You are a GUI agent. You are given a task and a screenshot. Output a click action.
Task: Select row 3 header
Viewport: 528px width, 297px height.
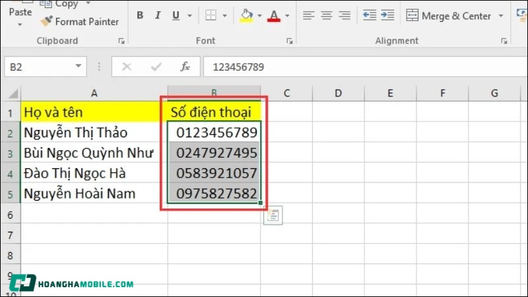pos(11,154)
